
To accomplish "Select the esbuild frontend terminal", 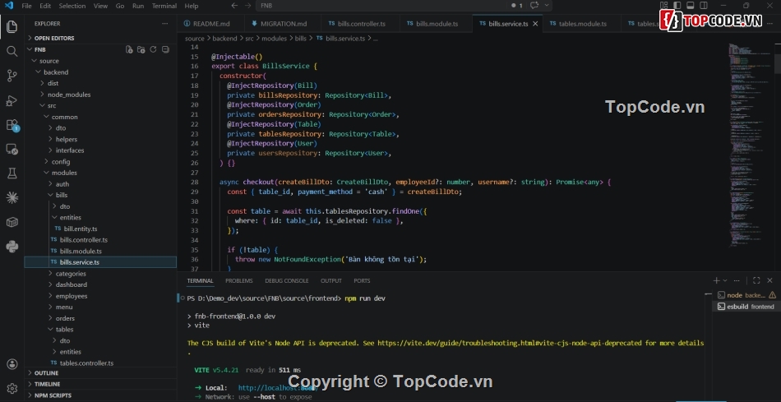I will pos(746,307).
